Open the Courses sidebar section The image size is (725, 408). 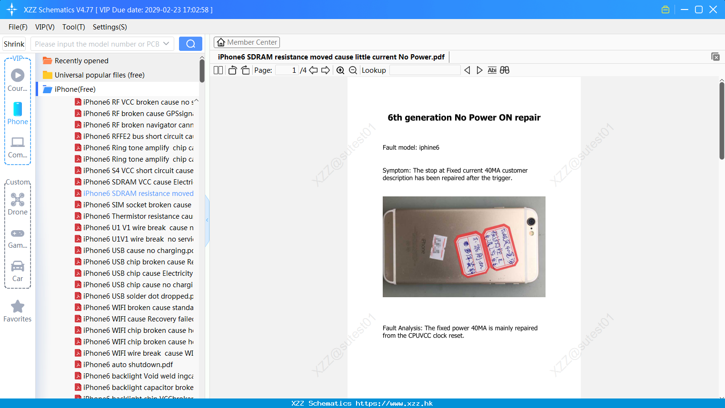(x=18, y=80)
